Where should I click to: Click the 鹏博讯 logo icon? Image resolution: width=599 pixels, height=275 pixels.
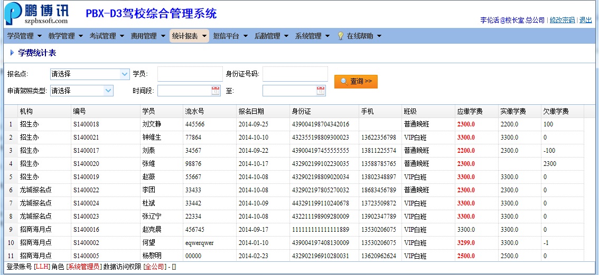pyautogui.click(x=13, y=13)
